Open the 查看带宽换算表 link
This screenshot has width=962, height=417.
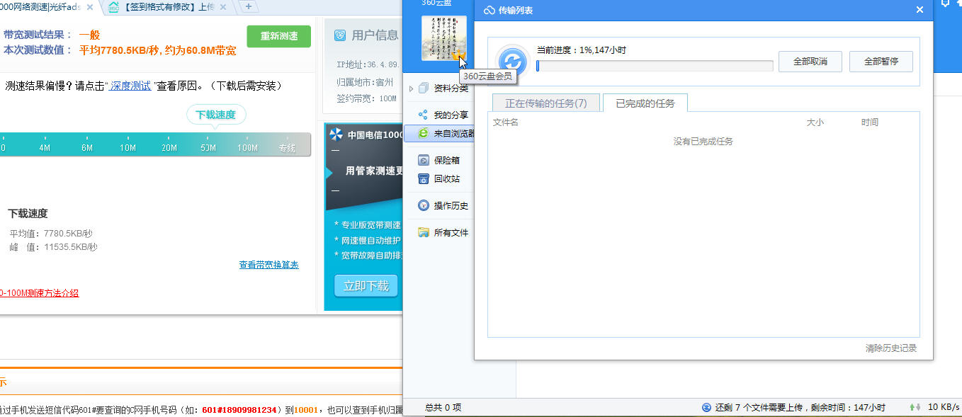[x=268, y=265]
